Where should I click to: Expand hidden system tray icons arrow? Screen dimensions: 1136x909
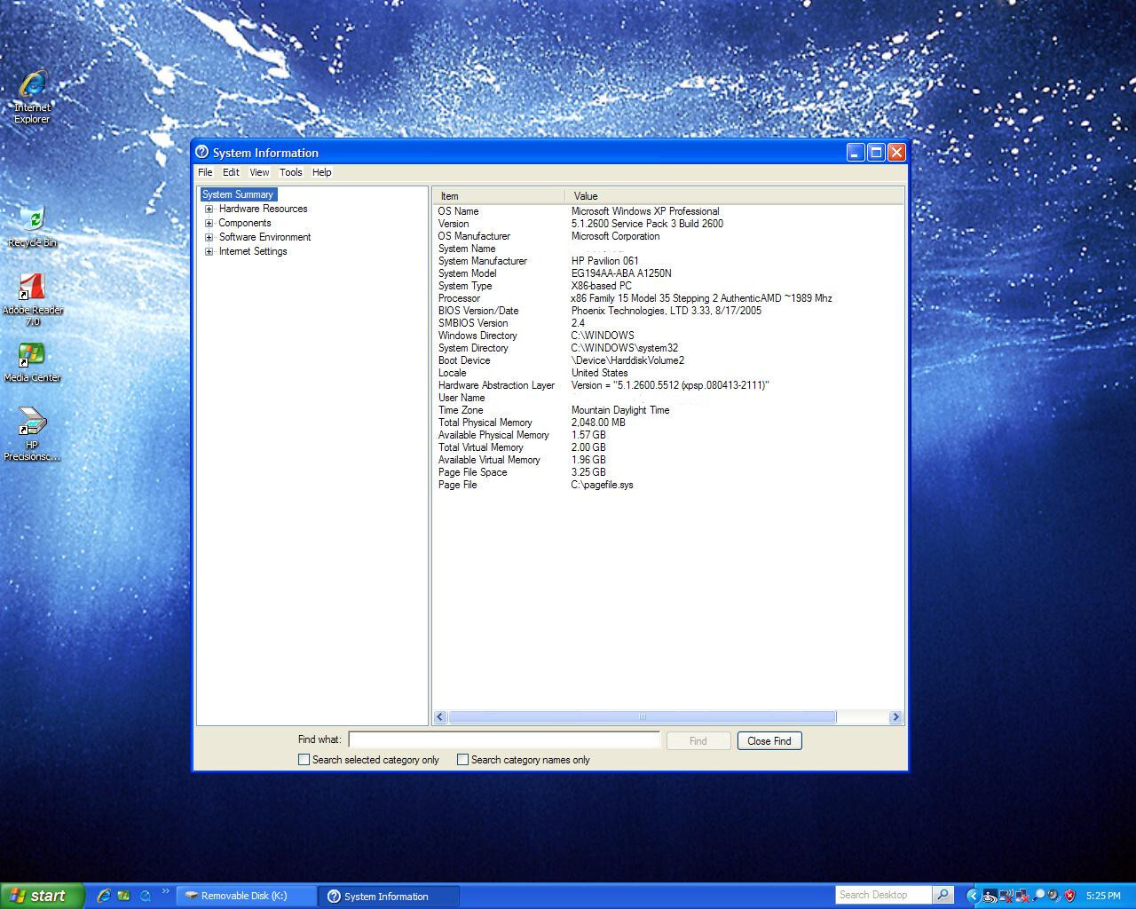pos(973,896)
